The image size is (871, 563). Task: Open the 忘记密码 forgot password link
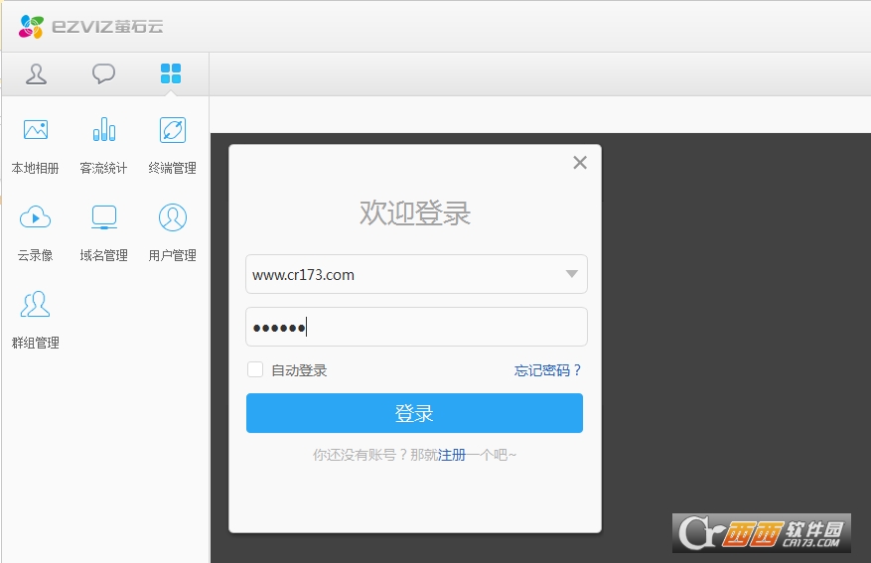[547, 370]
